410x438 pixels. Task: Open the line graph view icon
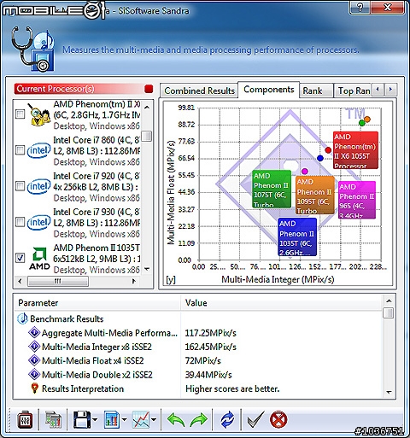141,419
